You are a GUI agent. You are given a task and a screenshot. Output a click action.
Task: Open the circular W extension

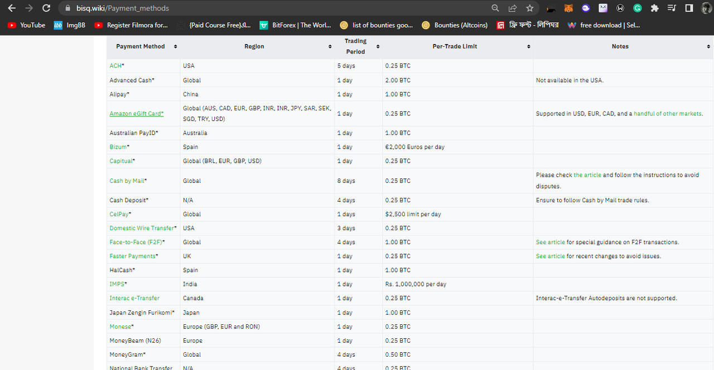620,8
